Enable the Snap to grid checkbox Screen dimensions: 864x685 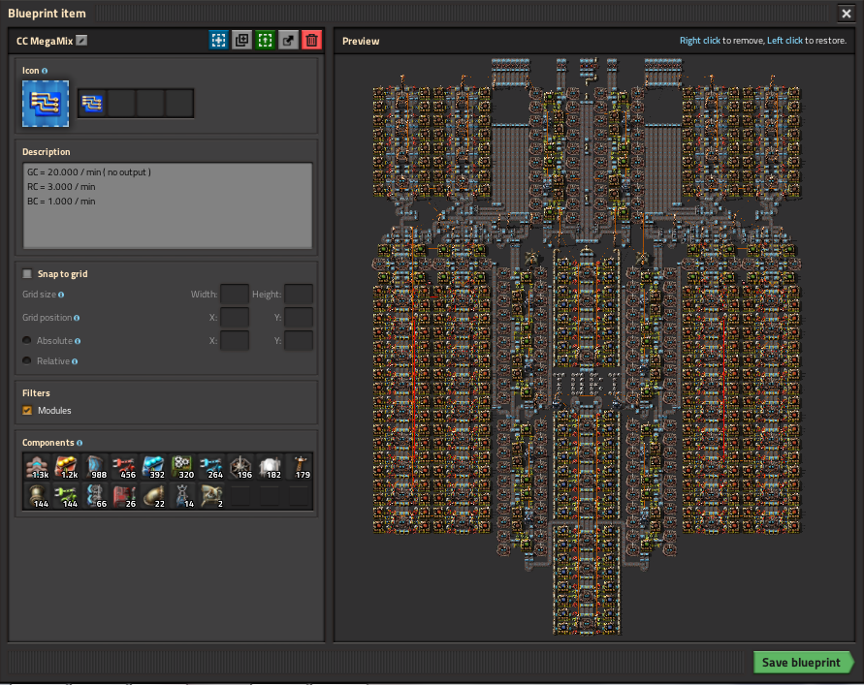click(x=27, y=273)
